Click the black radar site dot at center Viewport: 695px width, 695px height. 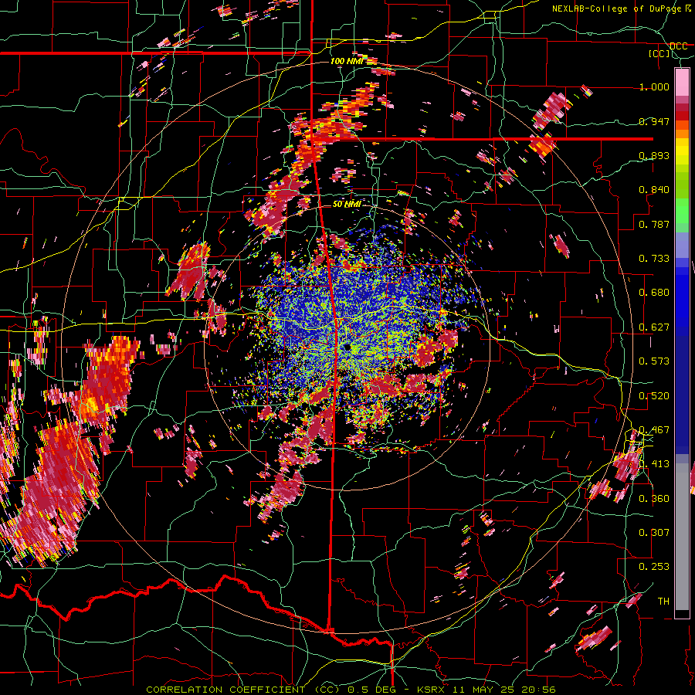point(347,347)
